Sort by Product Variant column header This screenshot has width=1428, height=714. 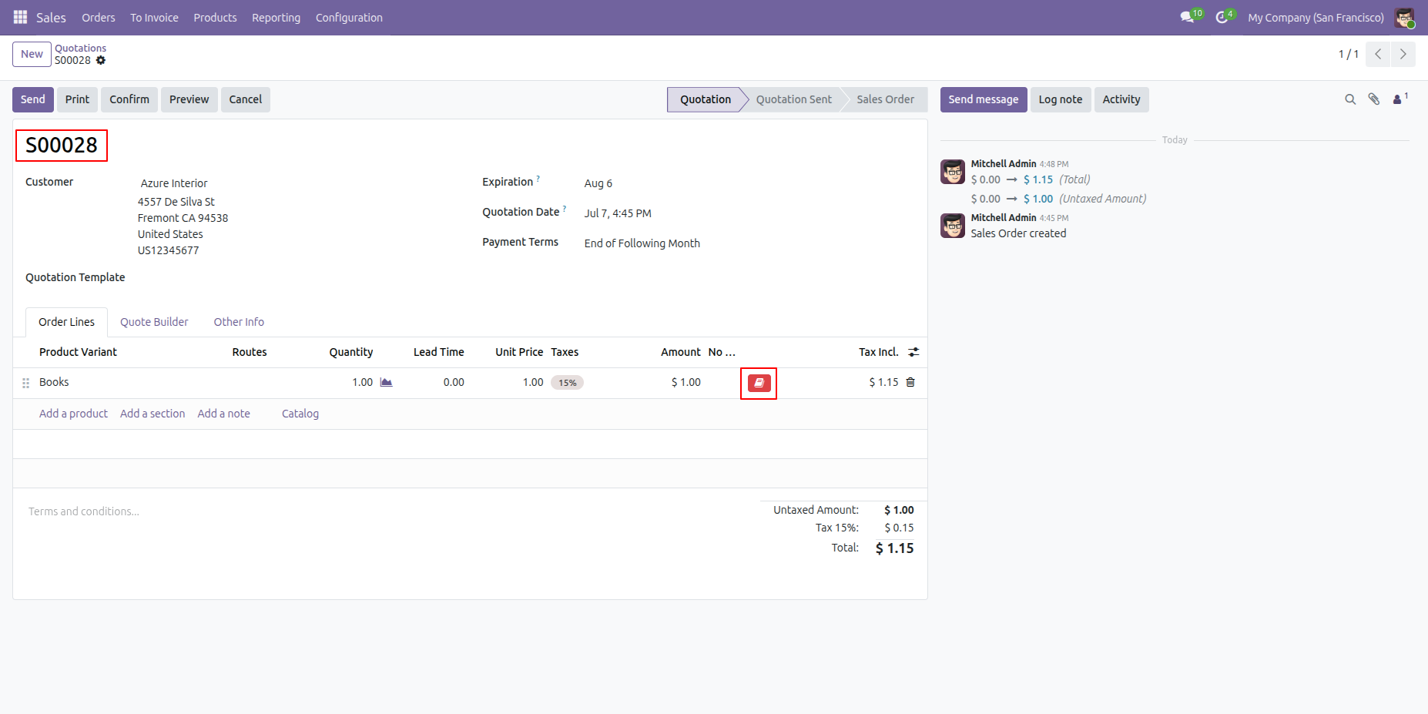click(78, 352)
